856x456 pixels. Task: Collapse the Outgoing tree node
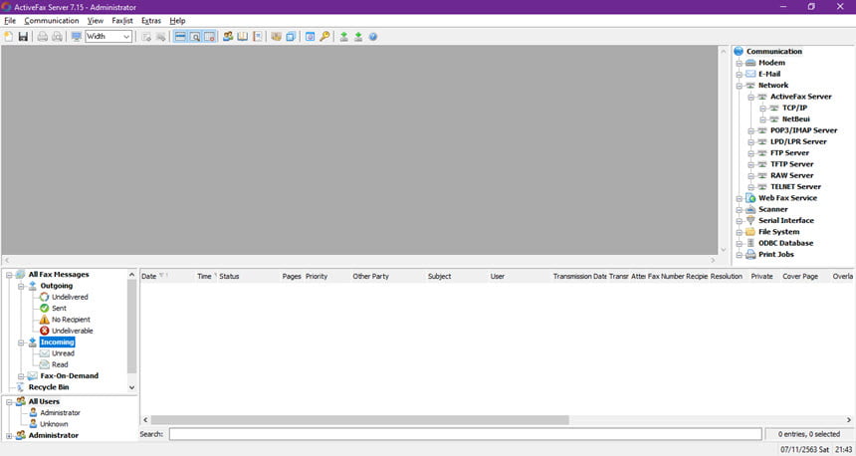21,286
